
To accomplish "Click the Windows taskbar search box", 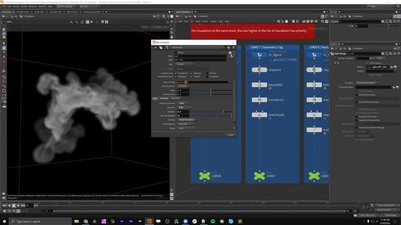I will [40, 221].
